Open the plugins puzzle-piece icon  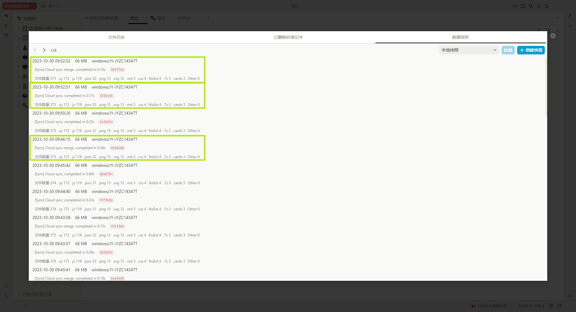click(x=523, y=6)
